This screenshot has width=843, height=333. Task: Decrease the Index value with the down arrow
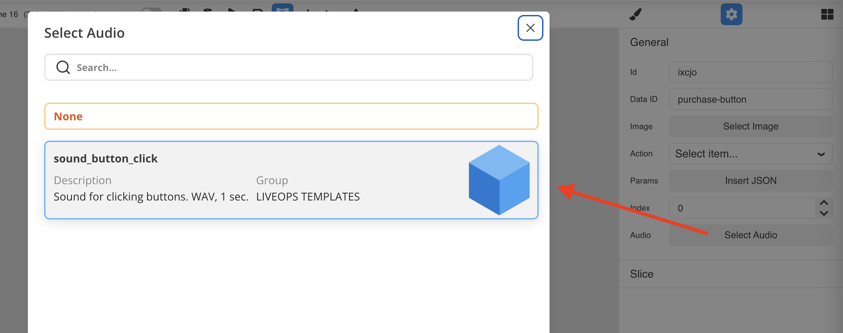coord(824,213)
